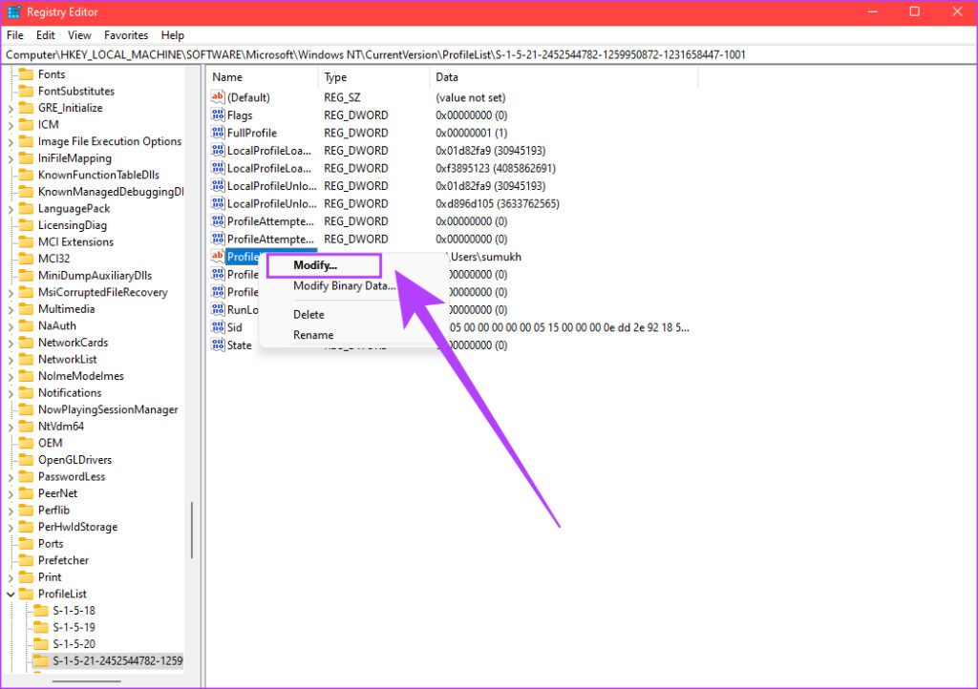Expand the LanguagePack key
The width and height of the screenshot is (978, 689).
pos(11,209)
